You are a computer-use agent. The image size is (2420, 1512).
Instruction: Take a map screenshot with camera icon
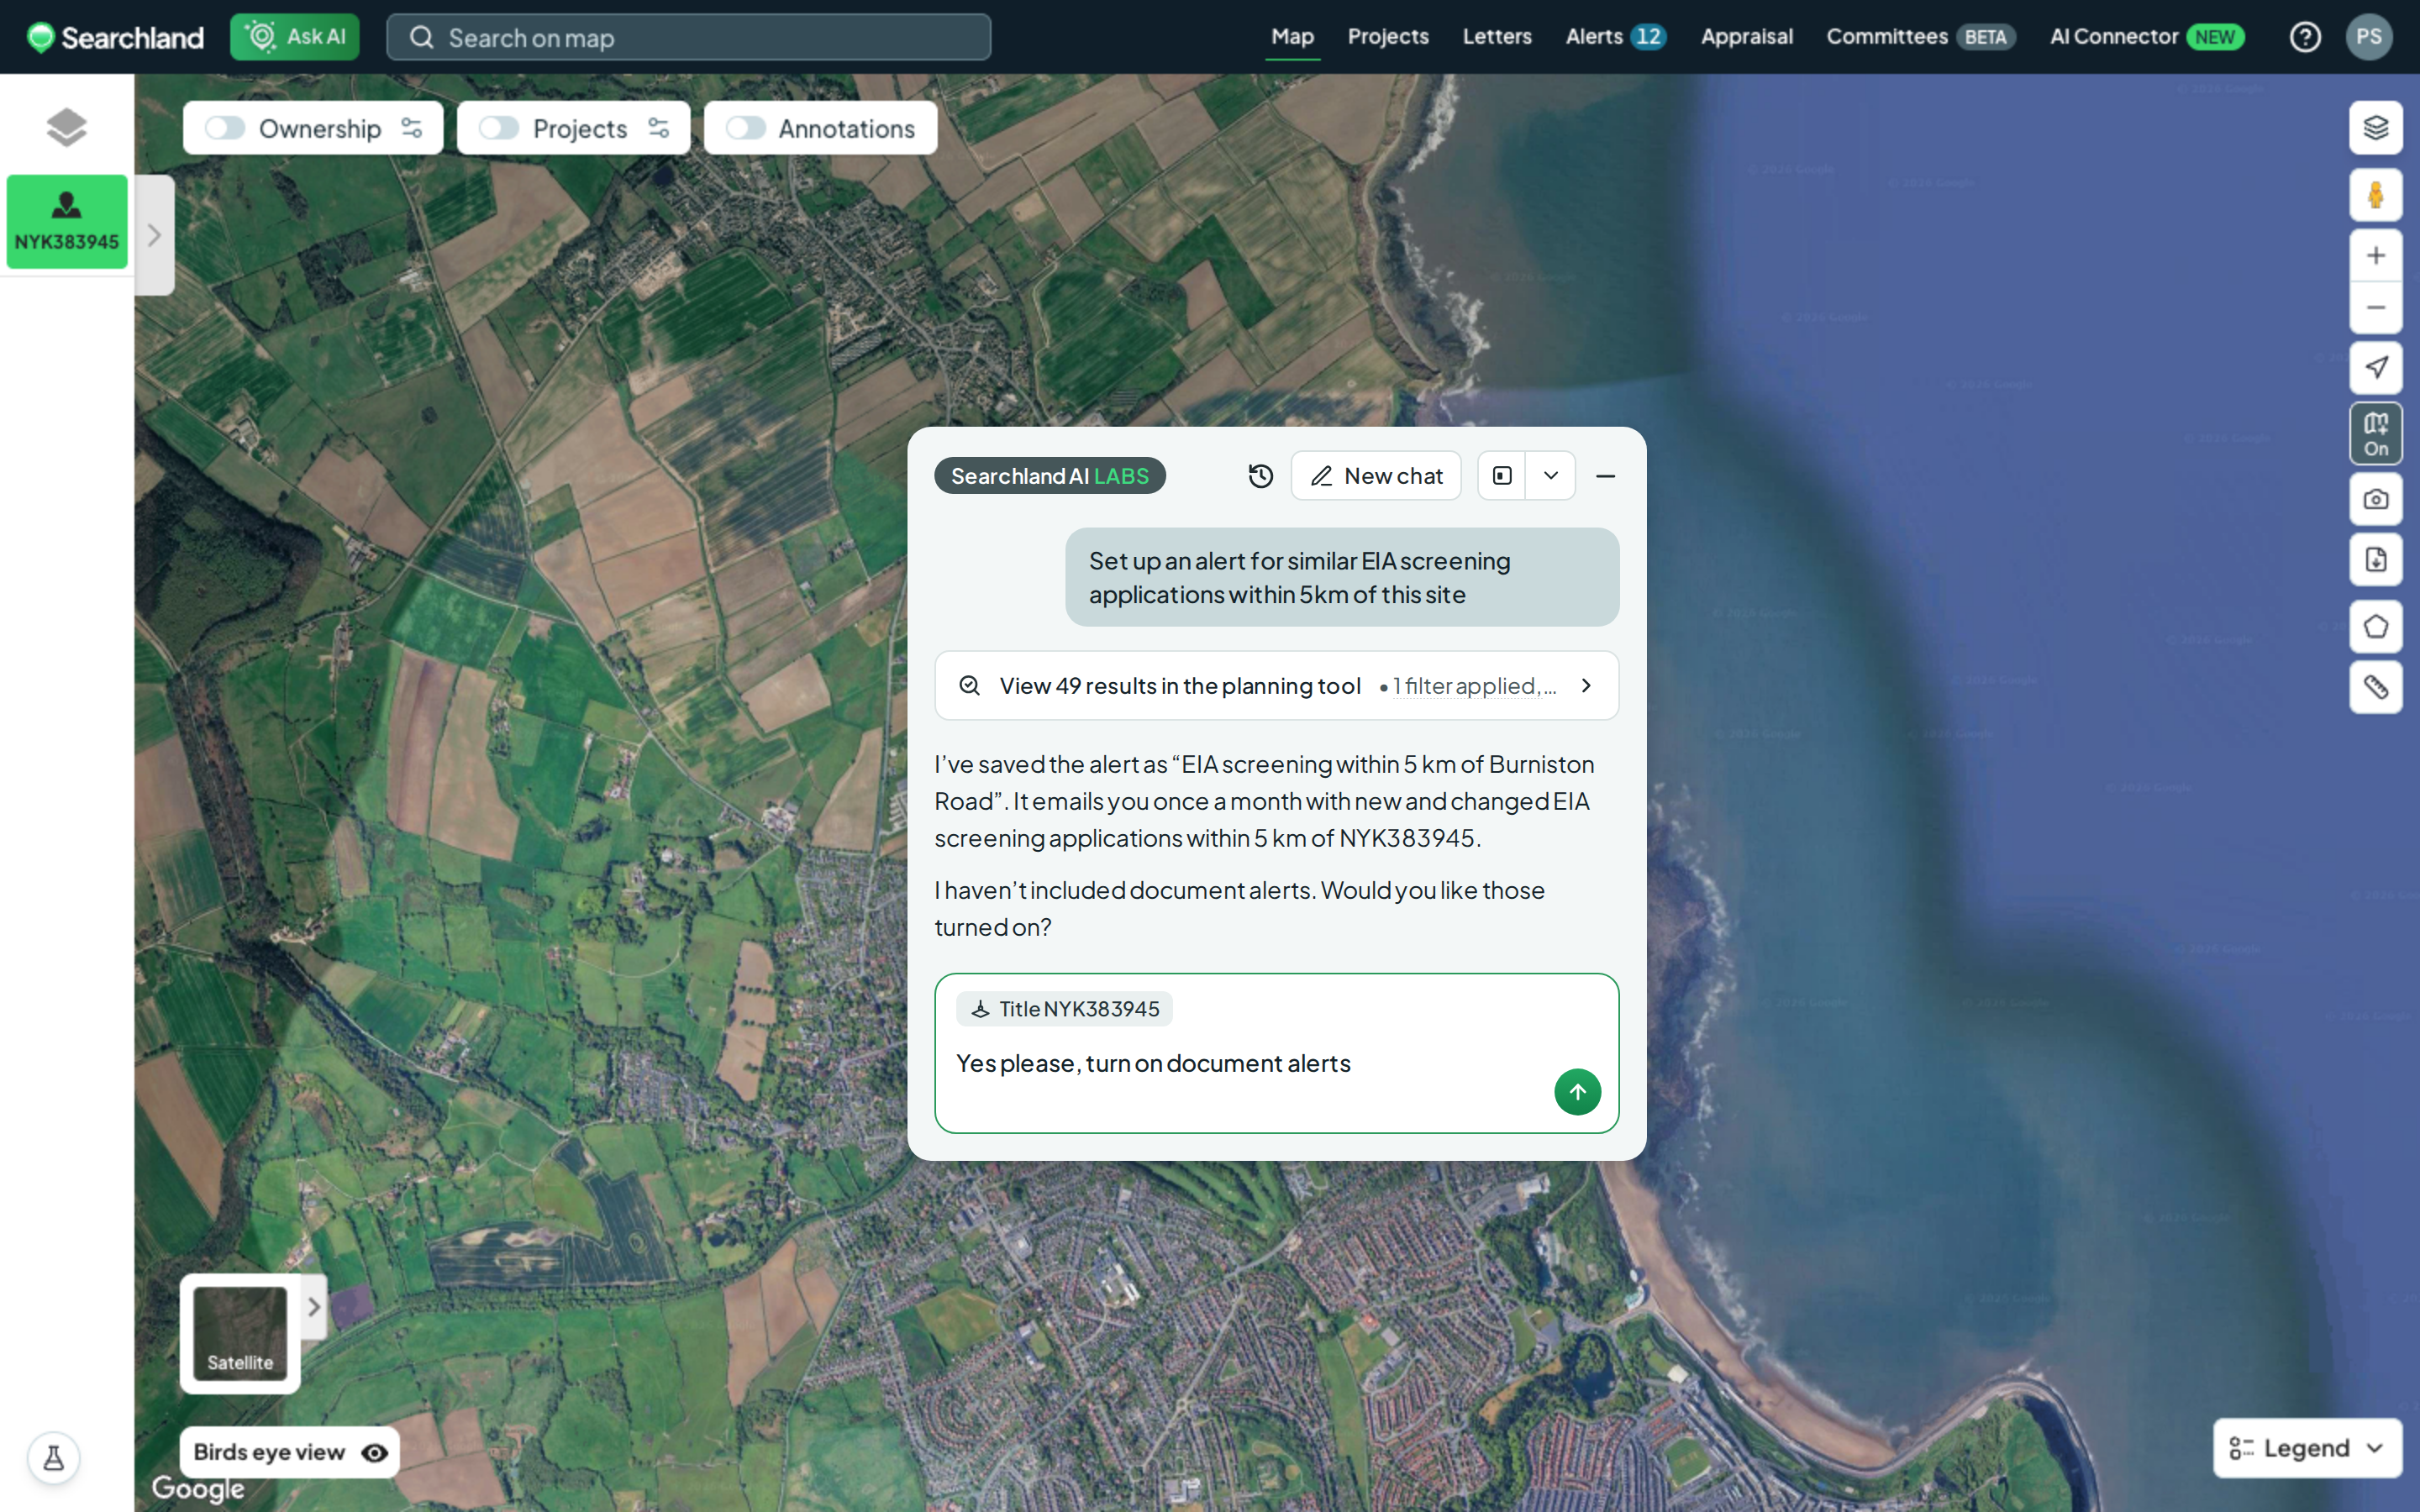click(x=2376, y=499)
